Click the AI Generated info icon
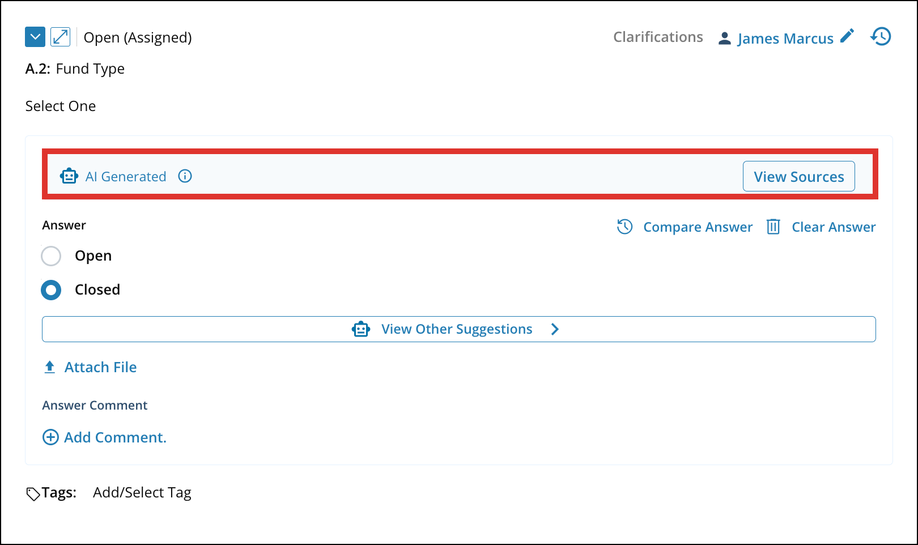918x545 pixels. 185,176
